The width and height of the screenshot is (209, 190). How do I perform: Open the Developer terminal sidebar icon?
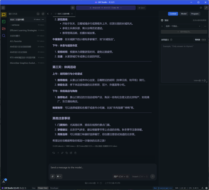[x=4, y=22]
